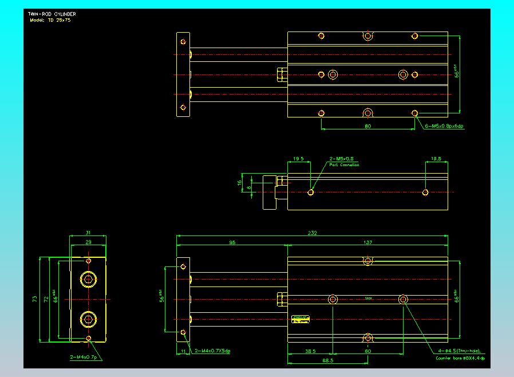Select the 18.5 dimension text
The width and height of the screenshot is (514, 377).
click(436, 159)
